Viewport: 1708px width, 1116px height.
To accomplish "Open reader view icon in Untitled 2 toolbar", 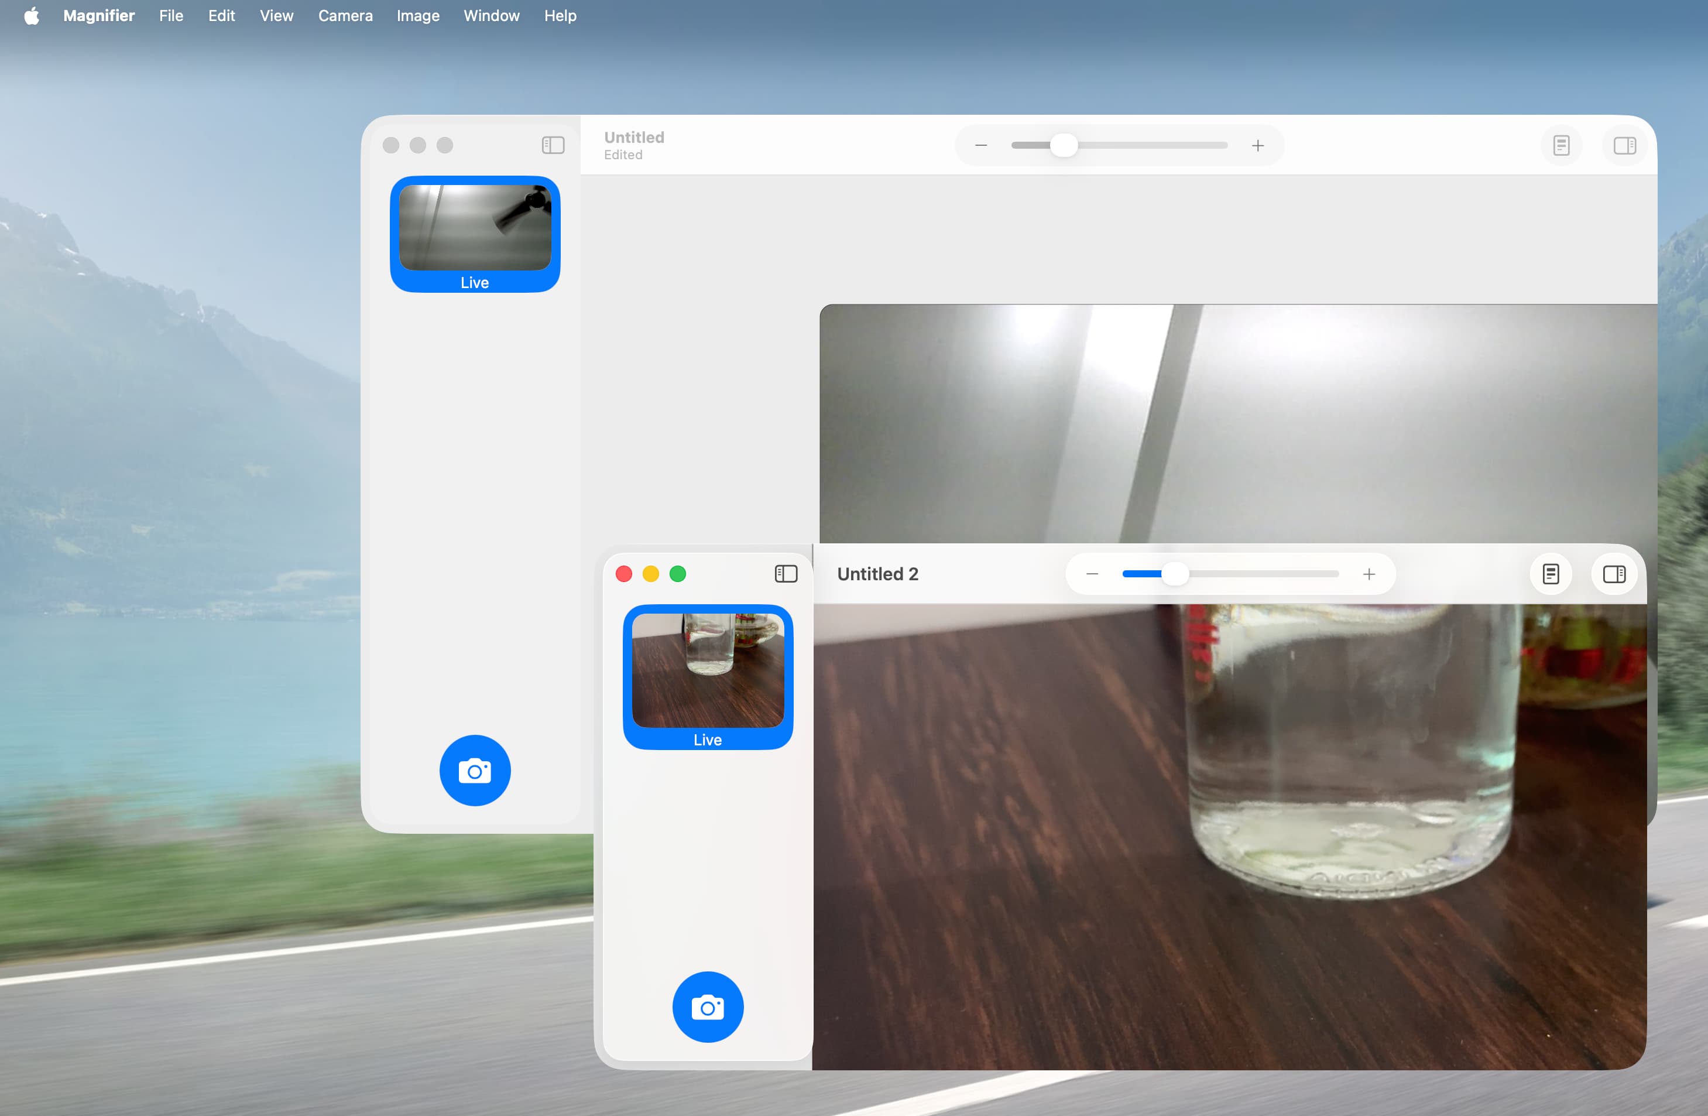I will click(x=1550, y=574).
